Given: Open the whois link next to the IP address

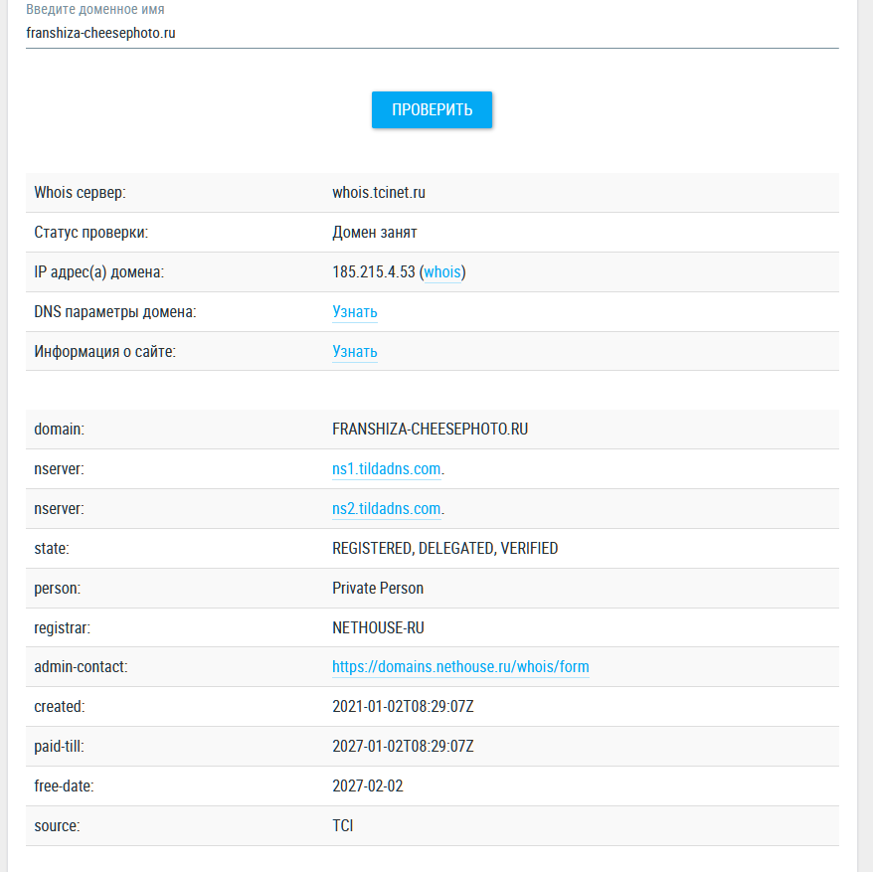Looking at the screenshot, I should coord(442,271).
